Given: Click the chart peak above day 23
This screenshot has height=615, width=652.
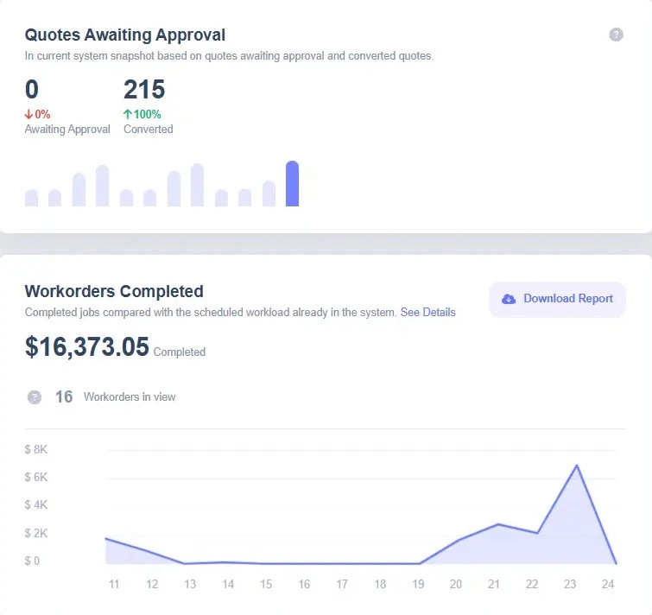Looking at the screenshot, I should pos(576,466).
